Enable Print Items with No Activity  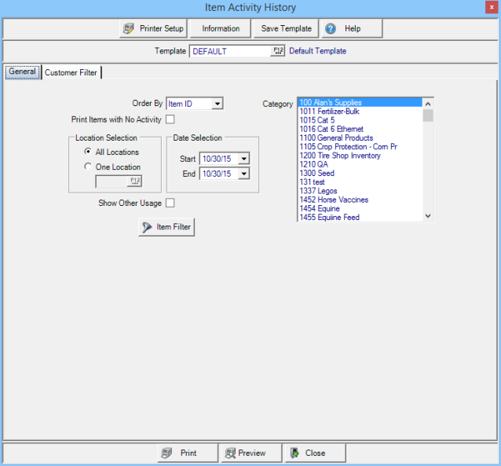click(170, 119)
